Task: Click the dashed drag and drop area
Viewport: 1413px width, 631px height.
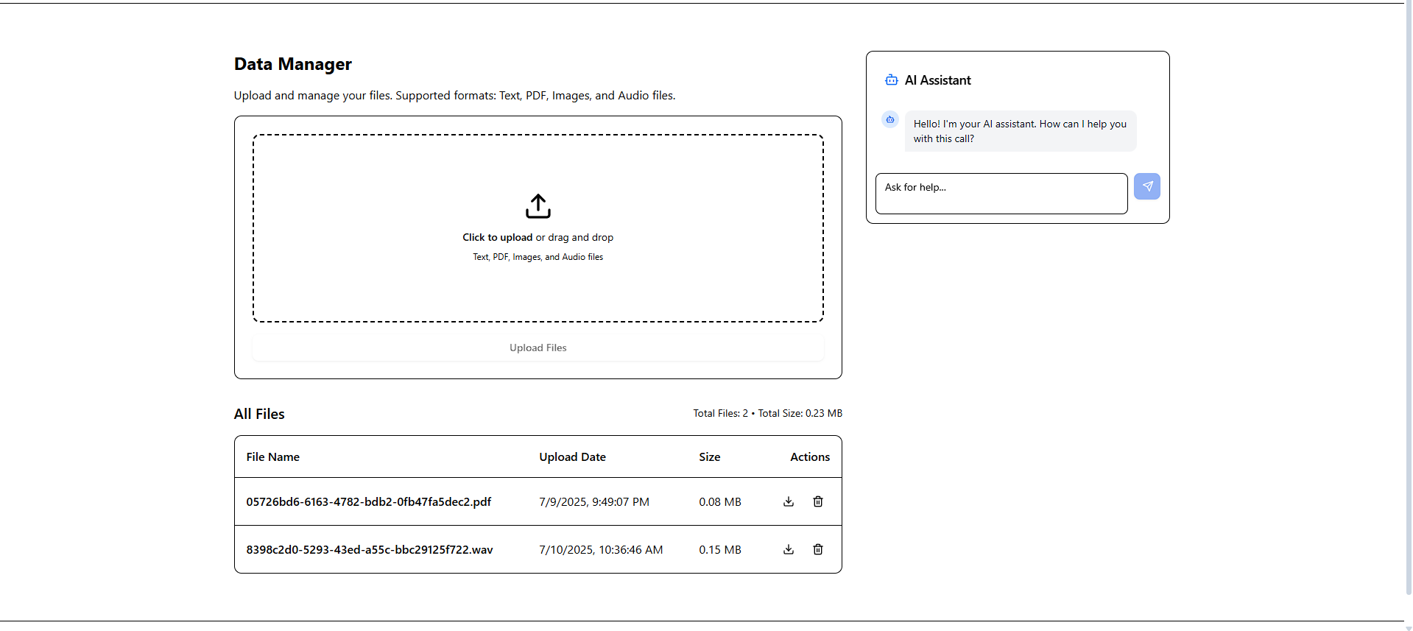Action: 538,228
